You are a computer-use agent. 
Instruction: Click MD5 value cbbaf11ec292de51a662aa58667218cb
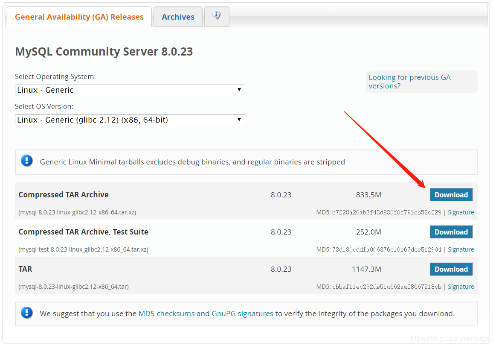386,287
